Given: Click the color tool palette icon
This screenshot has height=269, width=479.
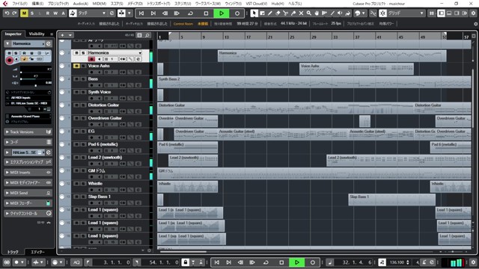Looking at the screenshot, I should pyautogui.click(x=357, y=13).
